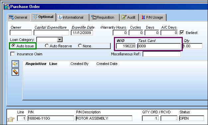Click the Requisition column header
Viewport: 208px width, 125px height.
pos(36,64)
